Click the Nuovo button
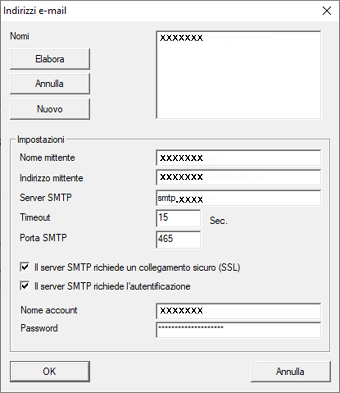The width and height of the screenshot is (340, 393). click(x=50, y=109)
